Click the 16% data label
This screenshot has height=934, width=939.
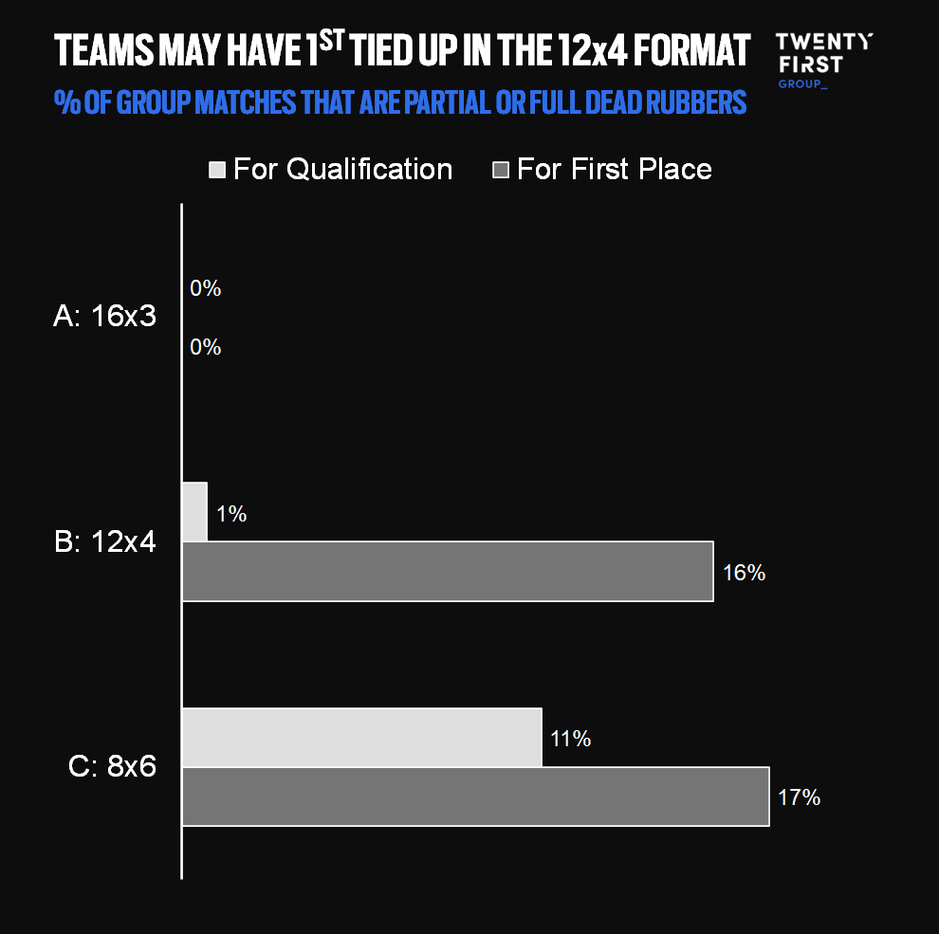(744, 573)
